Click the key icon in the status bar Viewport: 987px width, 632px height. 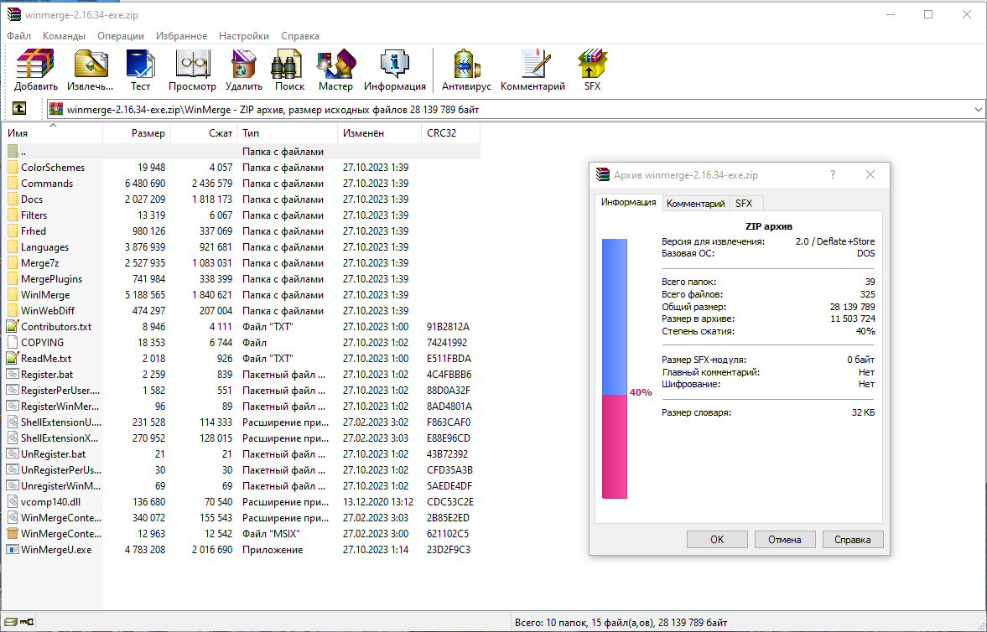[27, 622]
